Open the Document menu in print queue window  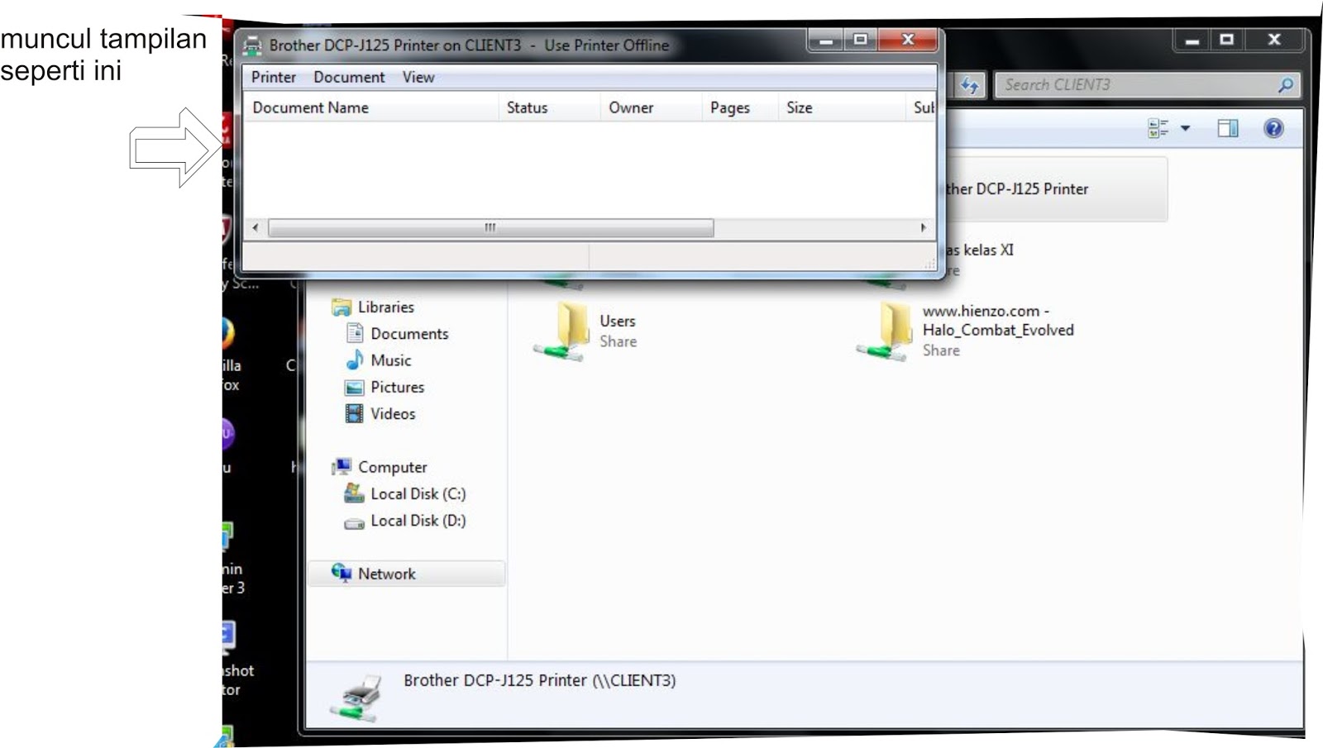click(x=349, y=77)
